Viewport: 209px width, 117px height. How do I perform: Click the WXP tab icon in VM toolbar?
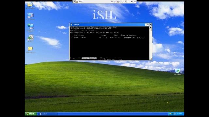[x=77, y=2]
